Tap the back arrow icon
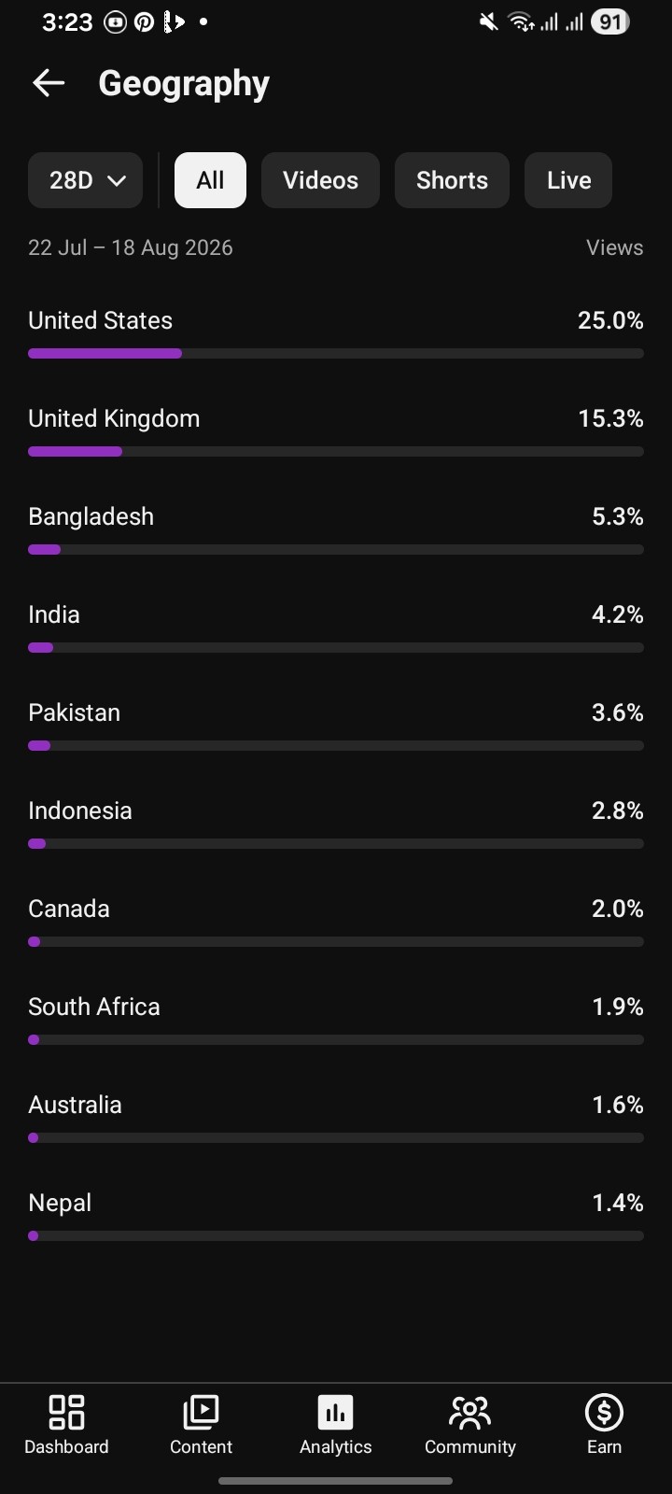Image resolution: width=672 pixels, height=1494 pixels. click(x=49, y=83)
